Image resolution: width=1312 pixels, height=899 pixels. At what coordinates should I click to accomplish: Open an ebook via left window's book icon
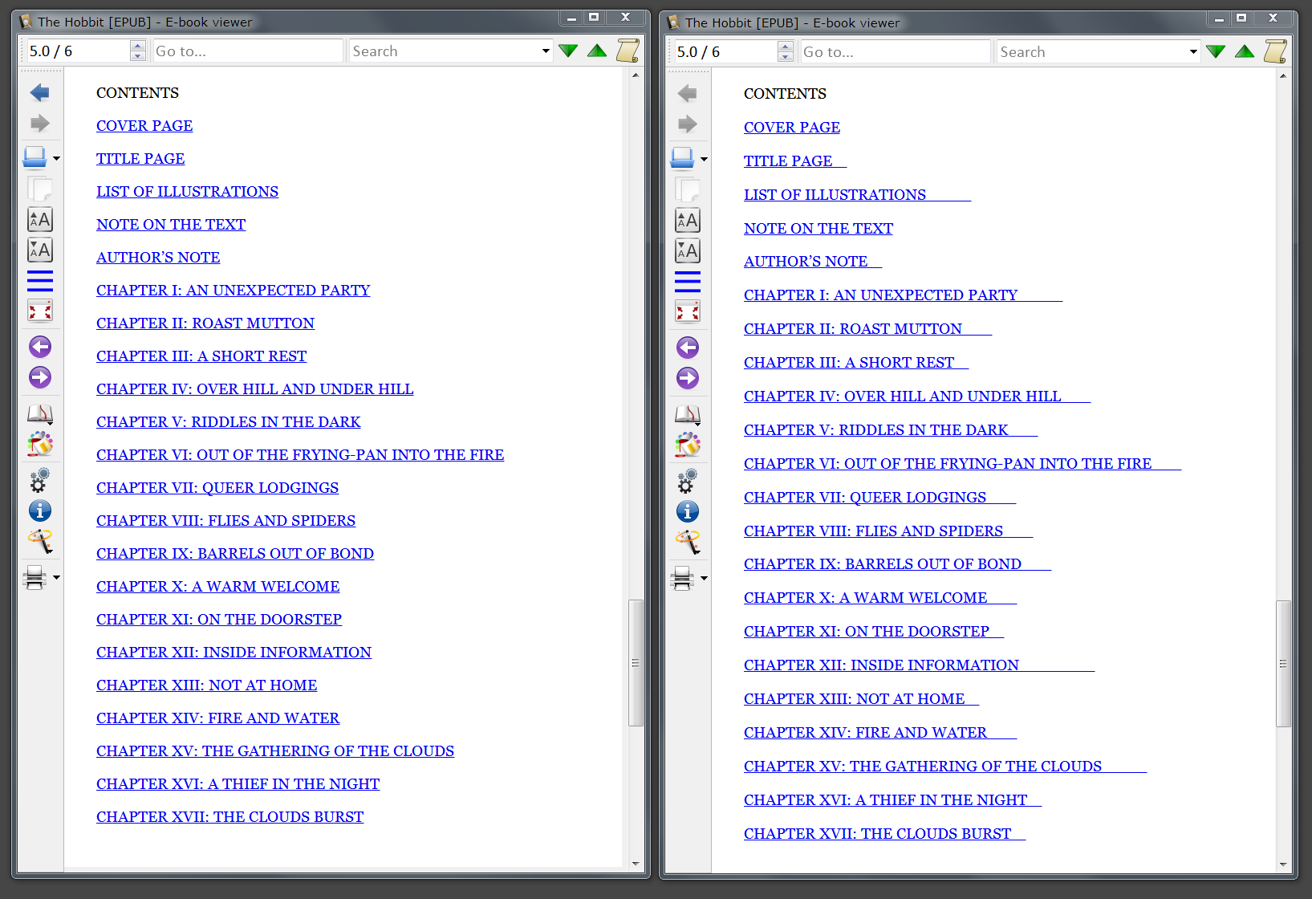(35, 157)
